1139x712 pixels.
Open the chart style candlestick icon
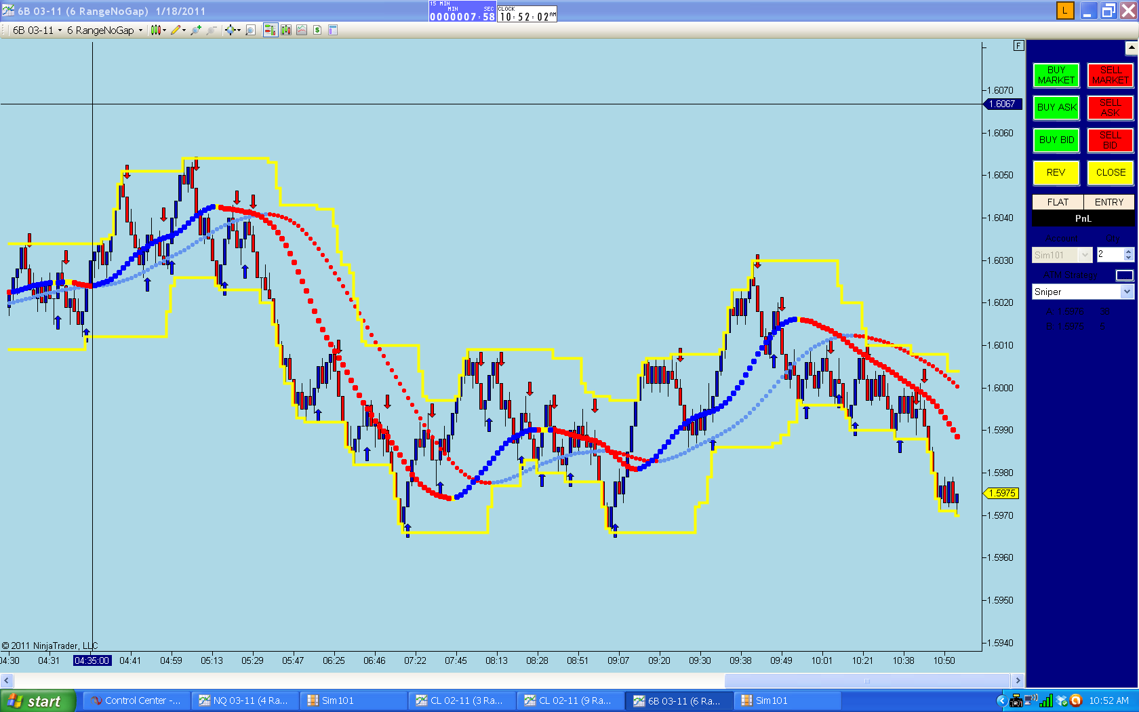[155, 30]
